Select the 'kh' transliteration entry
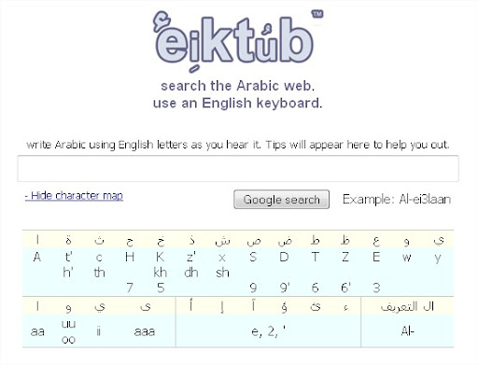478x365 pixels. (161, 273)
